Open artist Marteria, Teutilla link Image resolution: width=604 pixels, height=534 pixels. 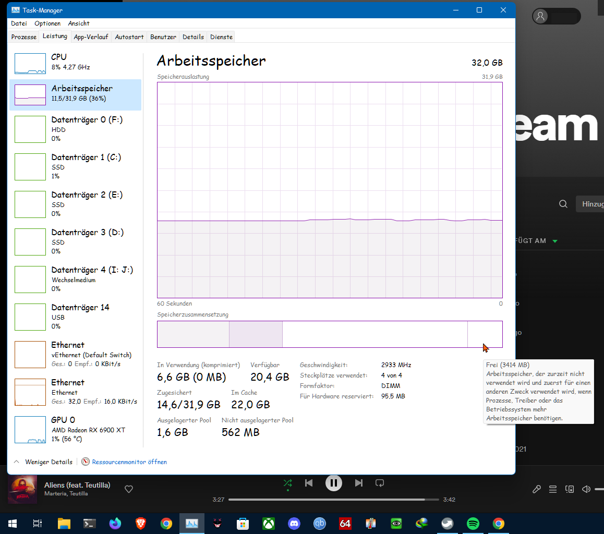(66, 493)
